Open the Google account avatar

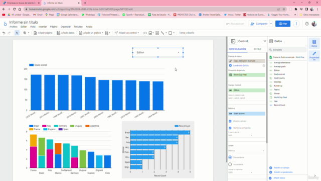click(314, 24)
